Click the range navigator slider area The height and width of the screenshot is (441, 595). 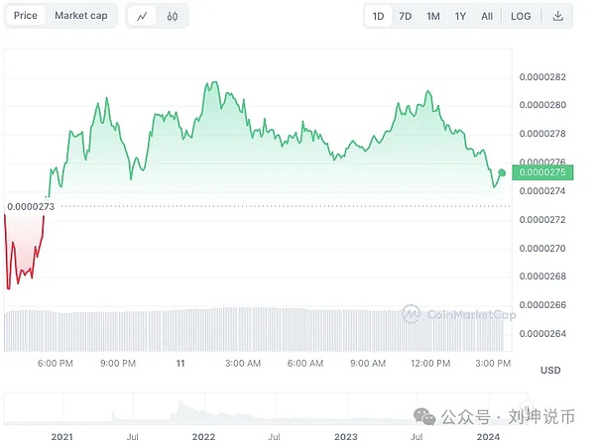point(258,408)
